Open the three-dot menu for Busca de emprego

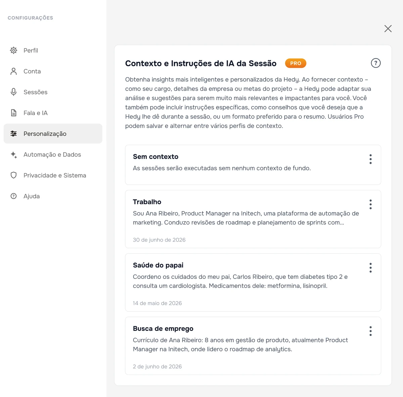click(370, 331)
